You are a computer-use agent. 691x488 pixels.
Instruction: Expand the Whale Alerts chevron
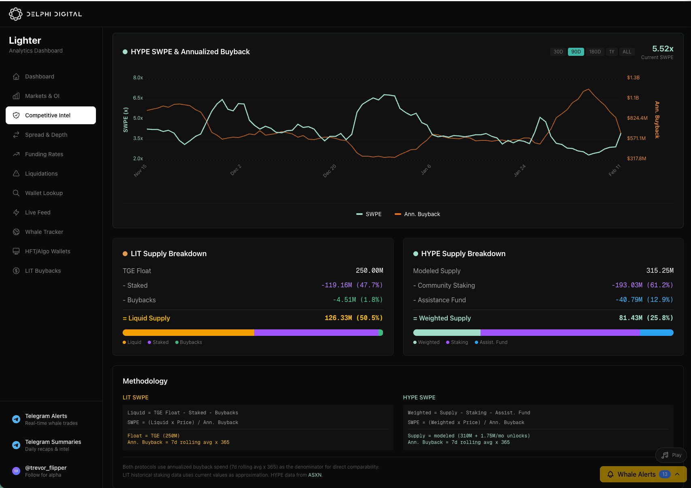tap(677, 474)
